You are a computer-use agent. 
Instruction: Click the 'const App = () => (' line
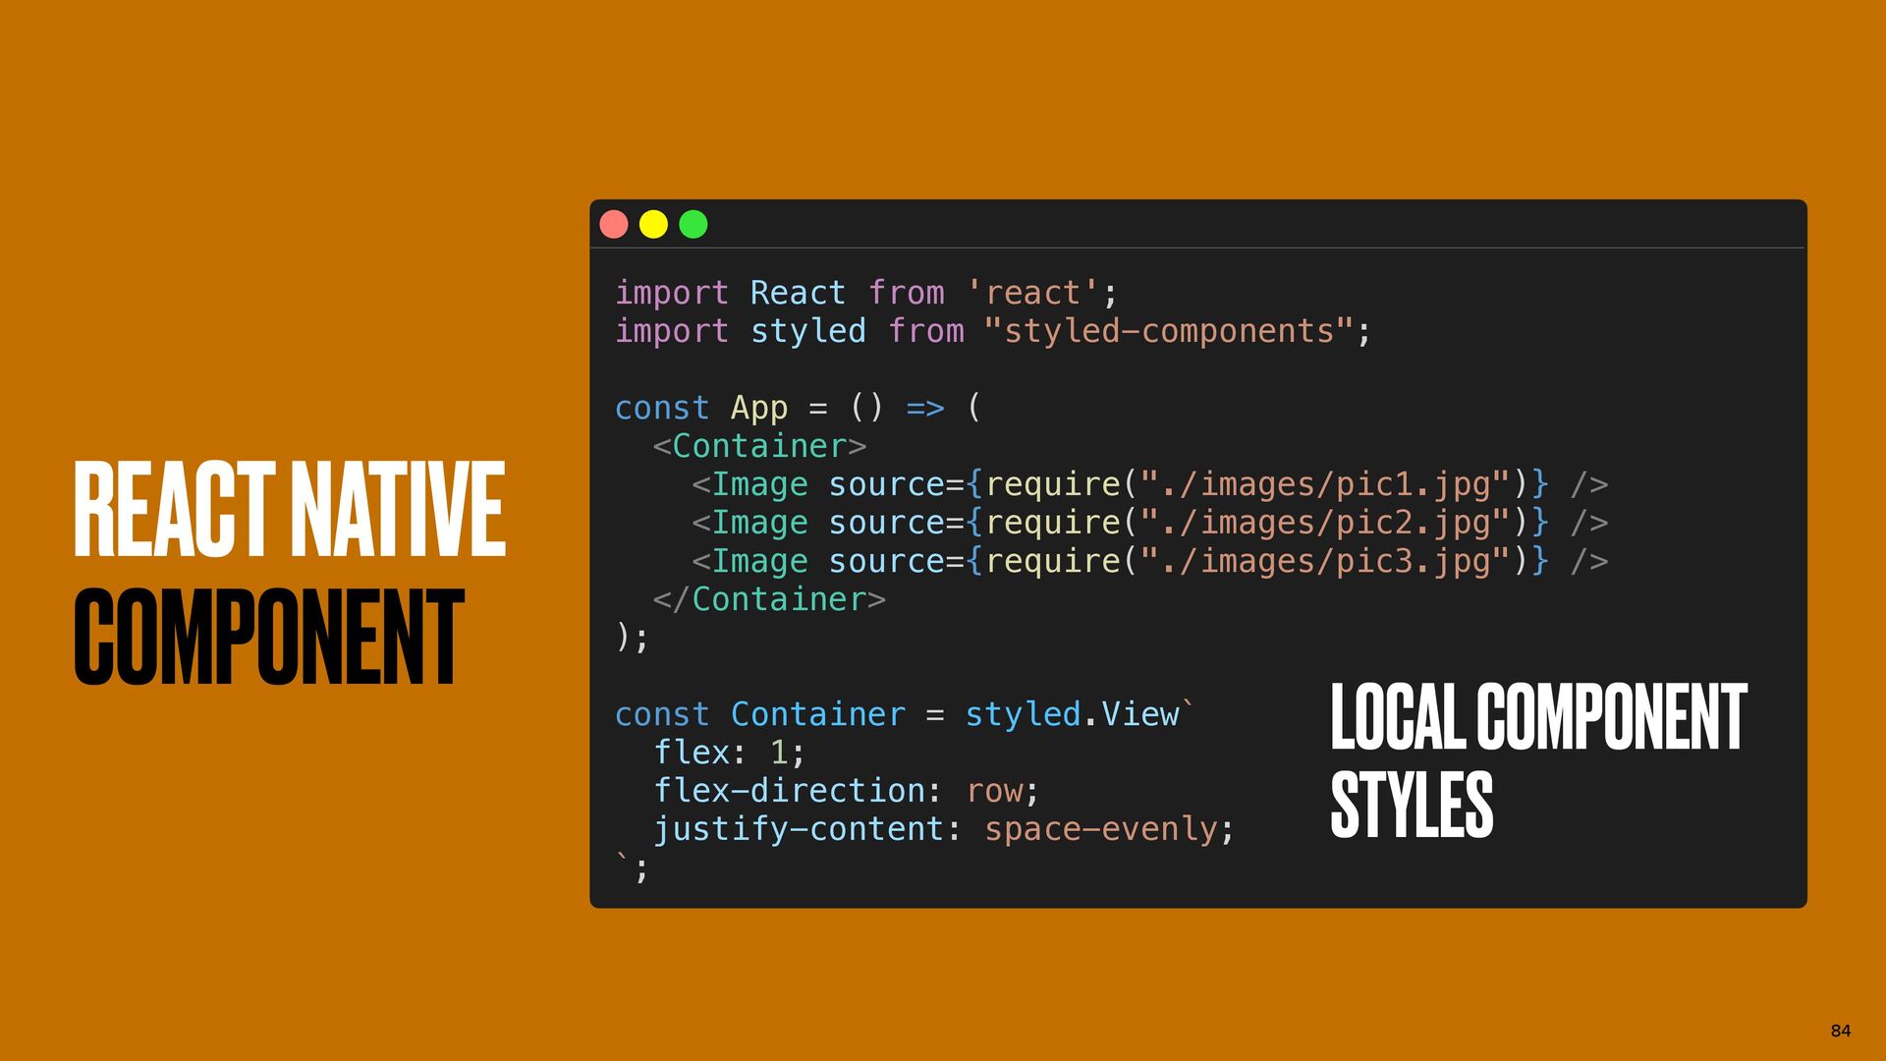pyautogui.click(x=798, y=408)
